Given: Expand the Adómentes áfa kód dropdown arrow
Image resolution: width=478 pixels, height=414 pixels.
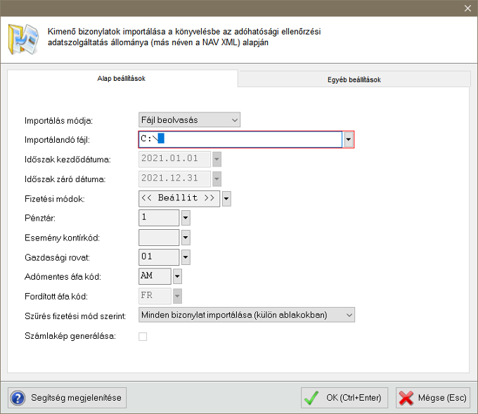Looking at the screenshot, I should (177, 277).
